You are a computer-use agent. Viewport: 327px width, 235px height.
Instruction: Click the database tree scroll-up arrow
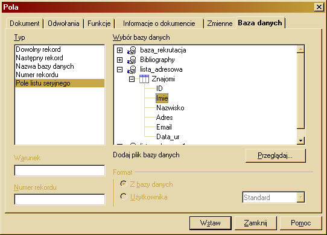[x=300, y=49]
